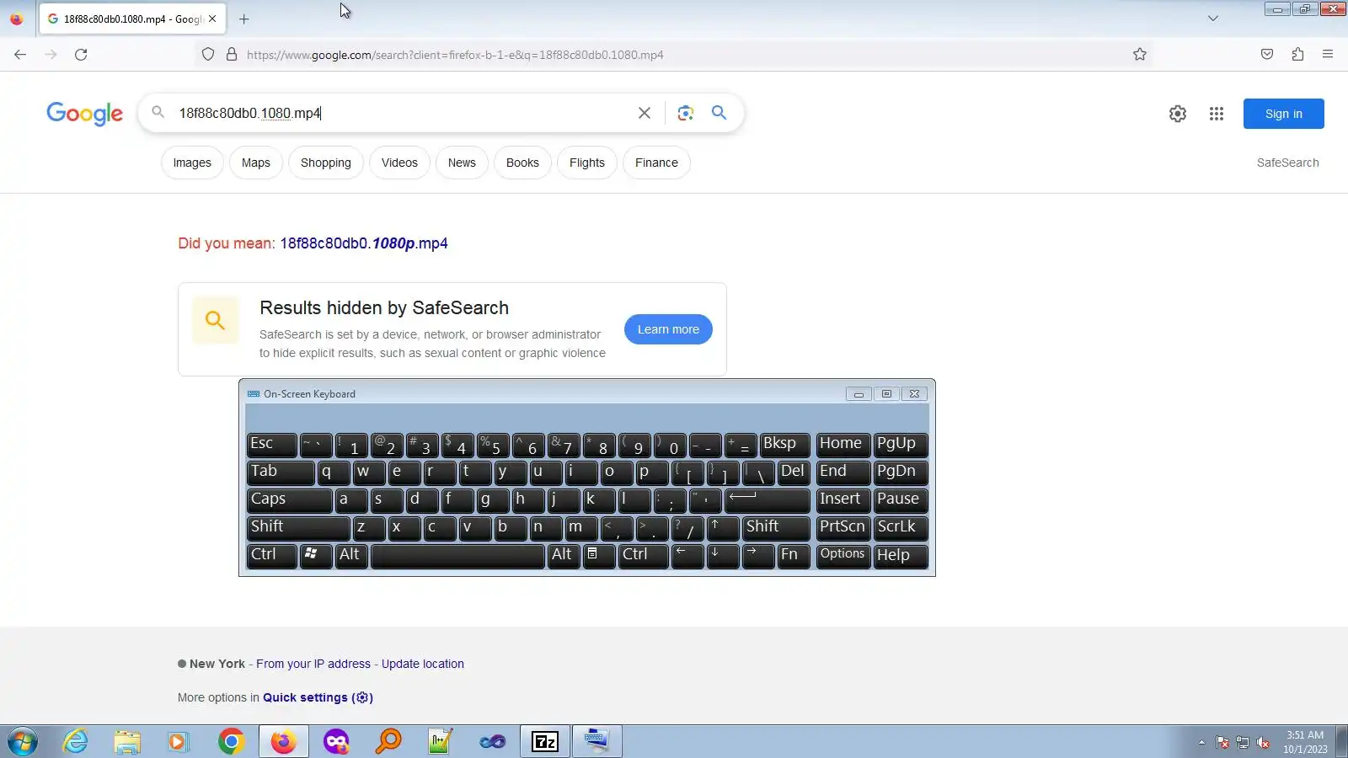Open Internet Explorer from the taskbar

(76, 741)
